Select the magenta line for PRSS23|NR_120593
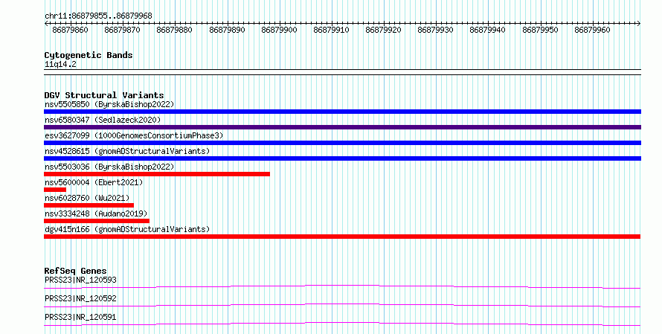 tap(342, 286)
